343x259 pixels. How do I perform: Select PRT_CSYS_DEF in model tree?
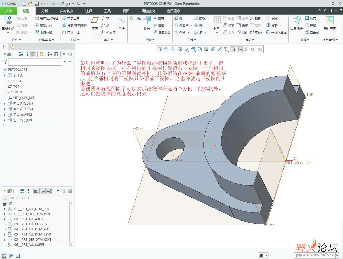(x=24, y=98)
